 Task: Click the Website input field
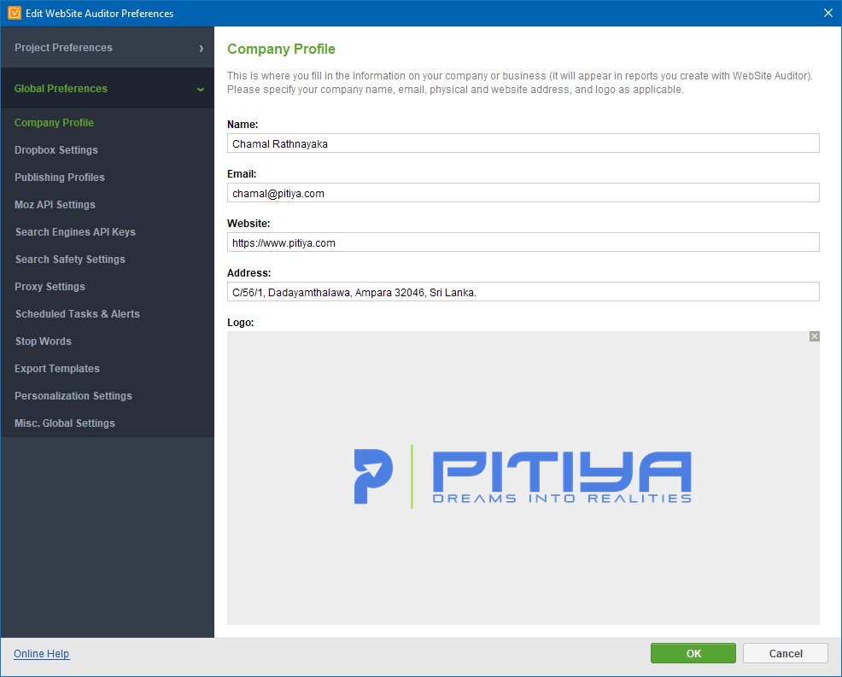523,242
